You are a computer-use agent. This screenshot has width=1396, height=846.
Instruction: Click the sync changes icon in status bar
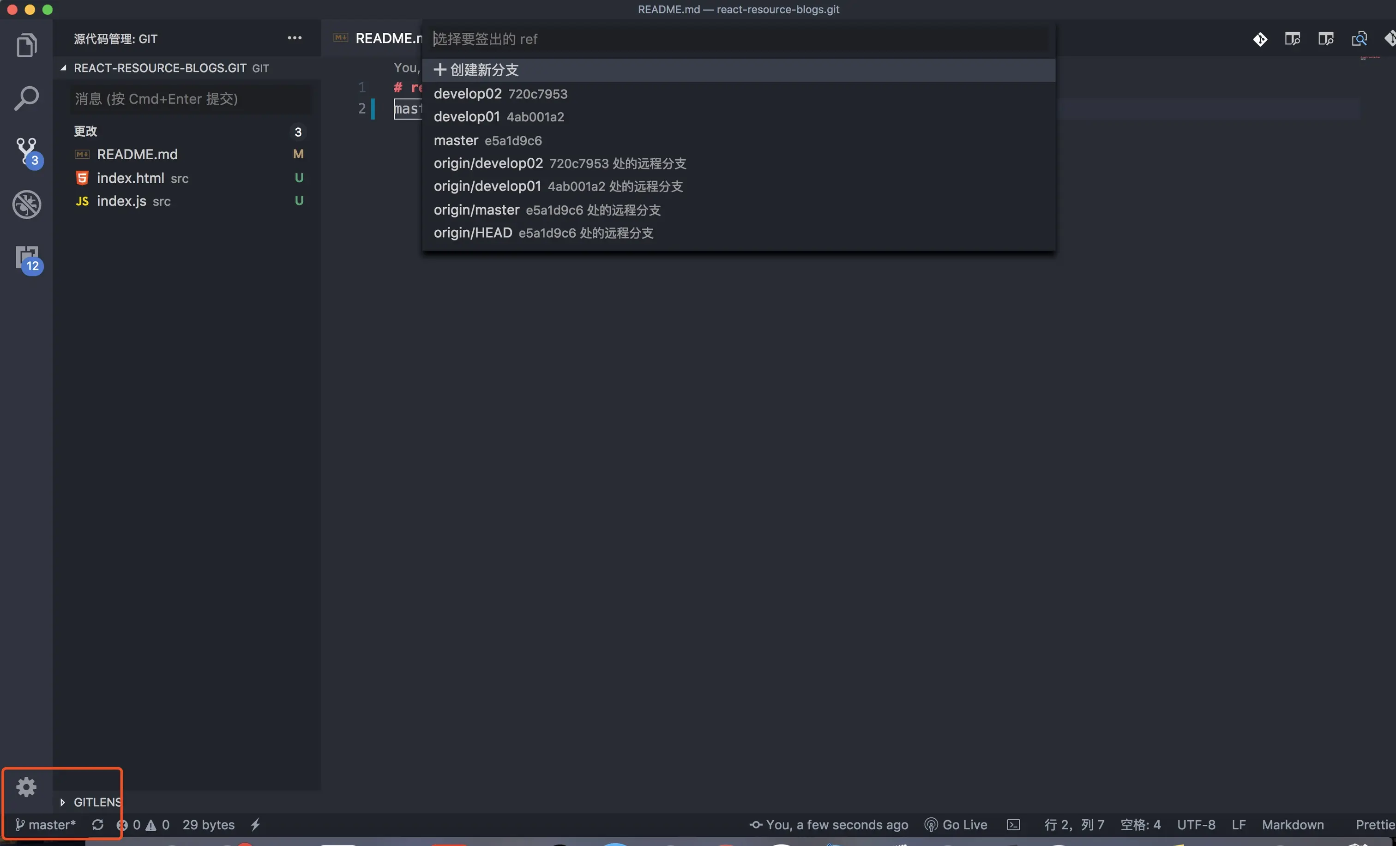pos(97,824)
